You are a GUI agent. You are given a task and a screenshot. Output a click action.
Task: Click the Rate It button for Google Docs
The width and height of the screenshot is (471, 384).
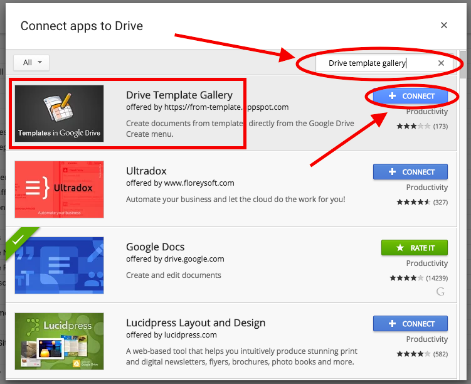414,248
